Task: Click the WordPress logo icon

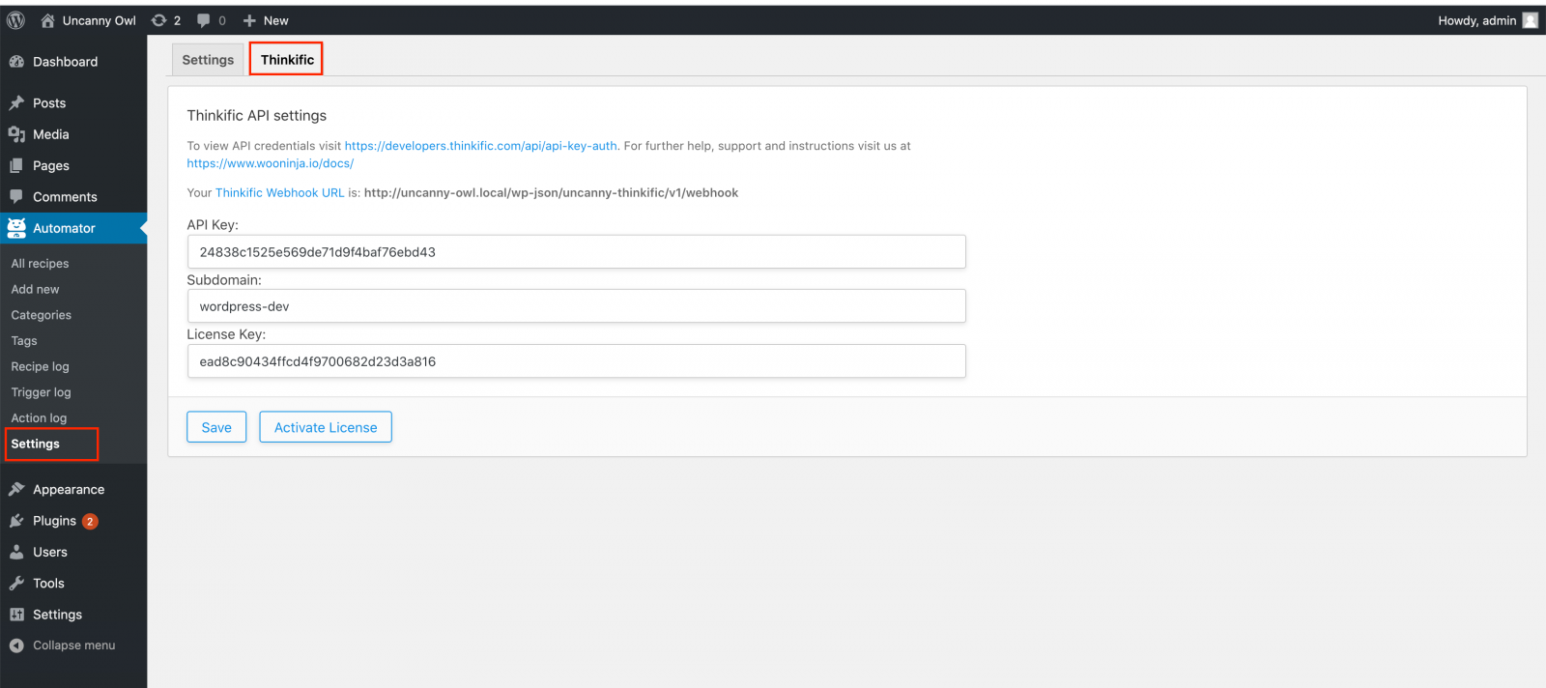Action: click(x=15, y=20)
